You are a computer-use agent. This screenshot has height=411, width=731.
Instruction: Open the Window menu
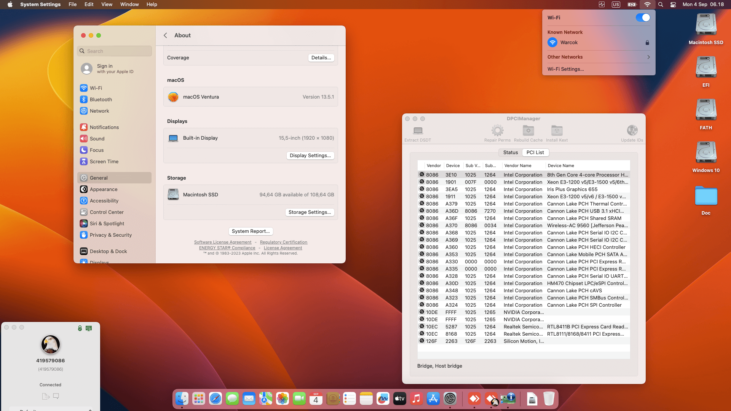tap(129, 4)
